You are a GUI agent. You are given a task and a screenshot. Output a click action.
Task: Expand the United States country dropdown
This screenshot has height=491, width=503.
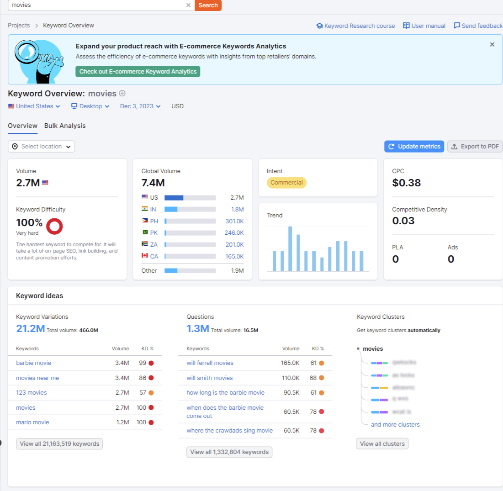(x=34, y=106)
